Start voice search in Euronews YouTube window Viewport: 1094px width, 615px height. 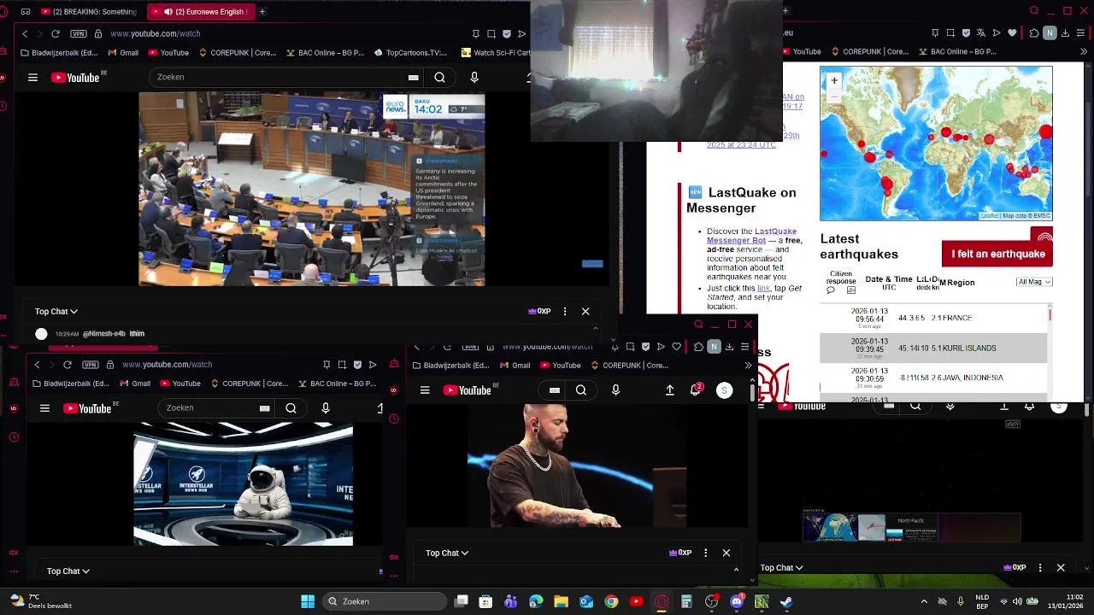tap(474, 78)
